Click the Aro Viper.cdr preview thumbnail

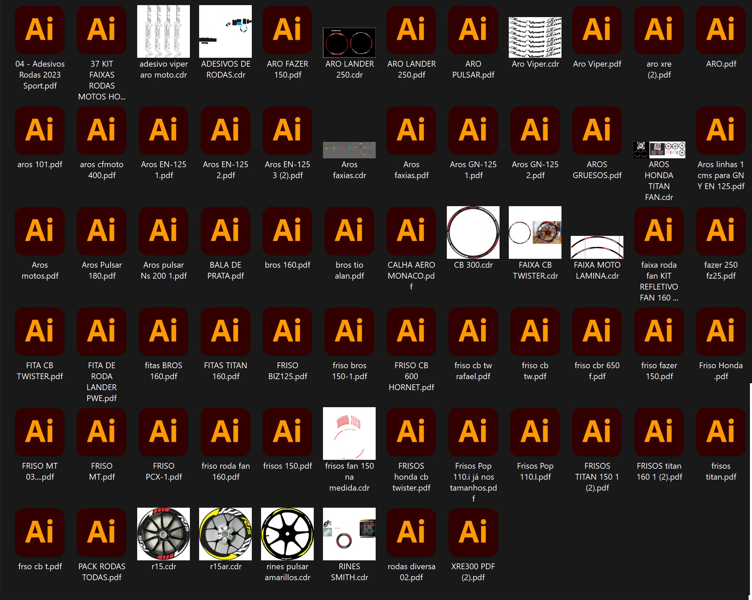535,37
